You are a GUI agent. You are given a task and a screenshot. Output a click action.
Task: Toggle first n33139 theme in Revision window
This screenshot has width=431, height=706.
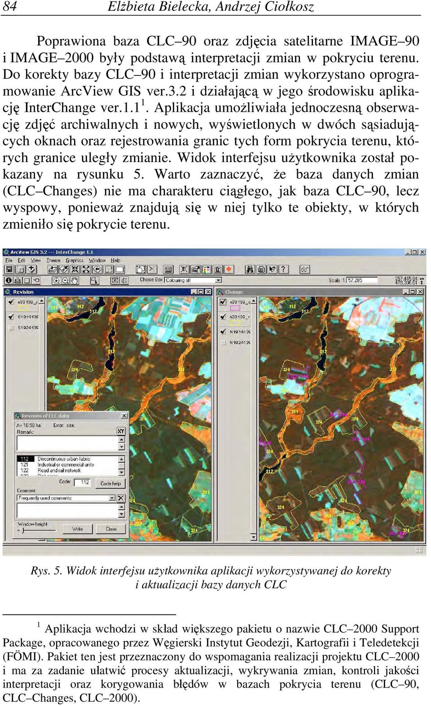click(11, 302)
